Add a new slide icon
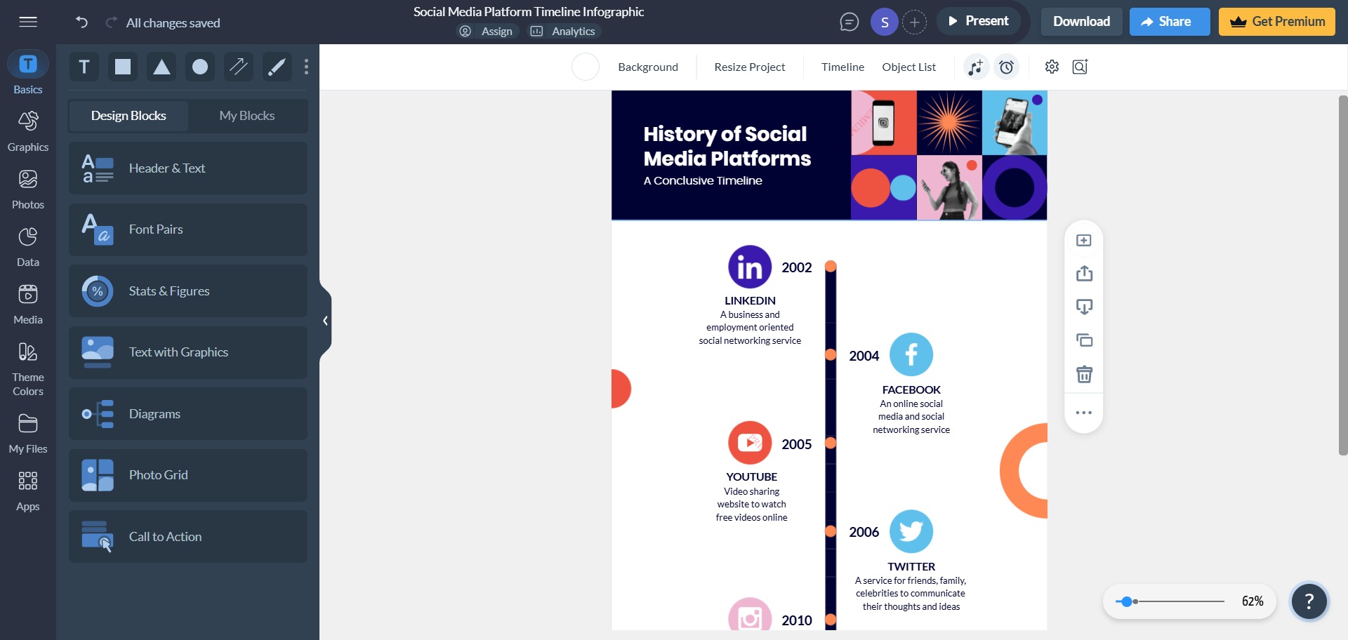 pyautogui.click(x=1084, y=240)
